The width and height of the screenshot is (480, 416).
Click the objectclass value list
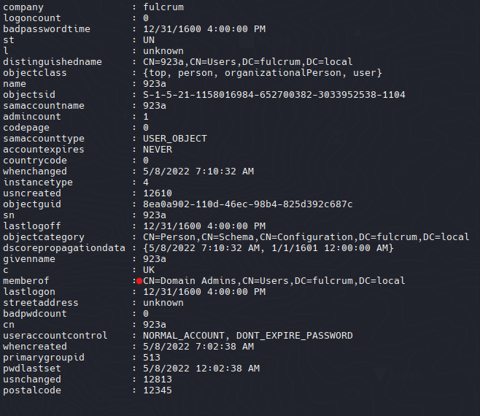tap(263, 73)
